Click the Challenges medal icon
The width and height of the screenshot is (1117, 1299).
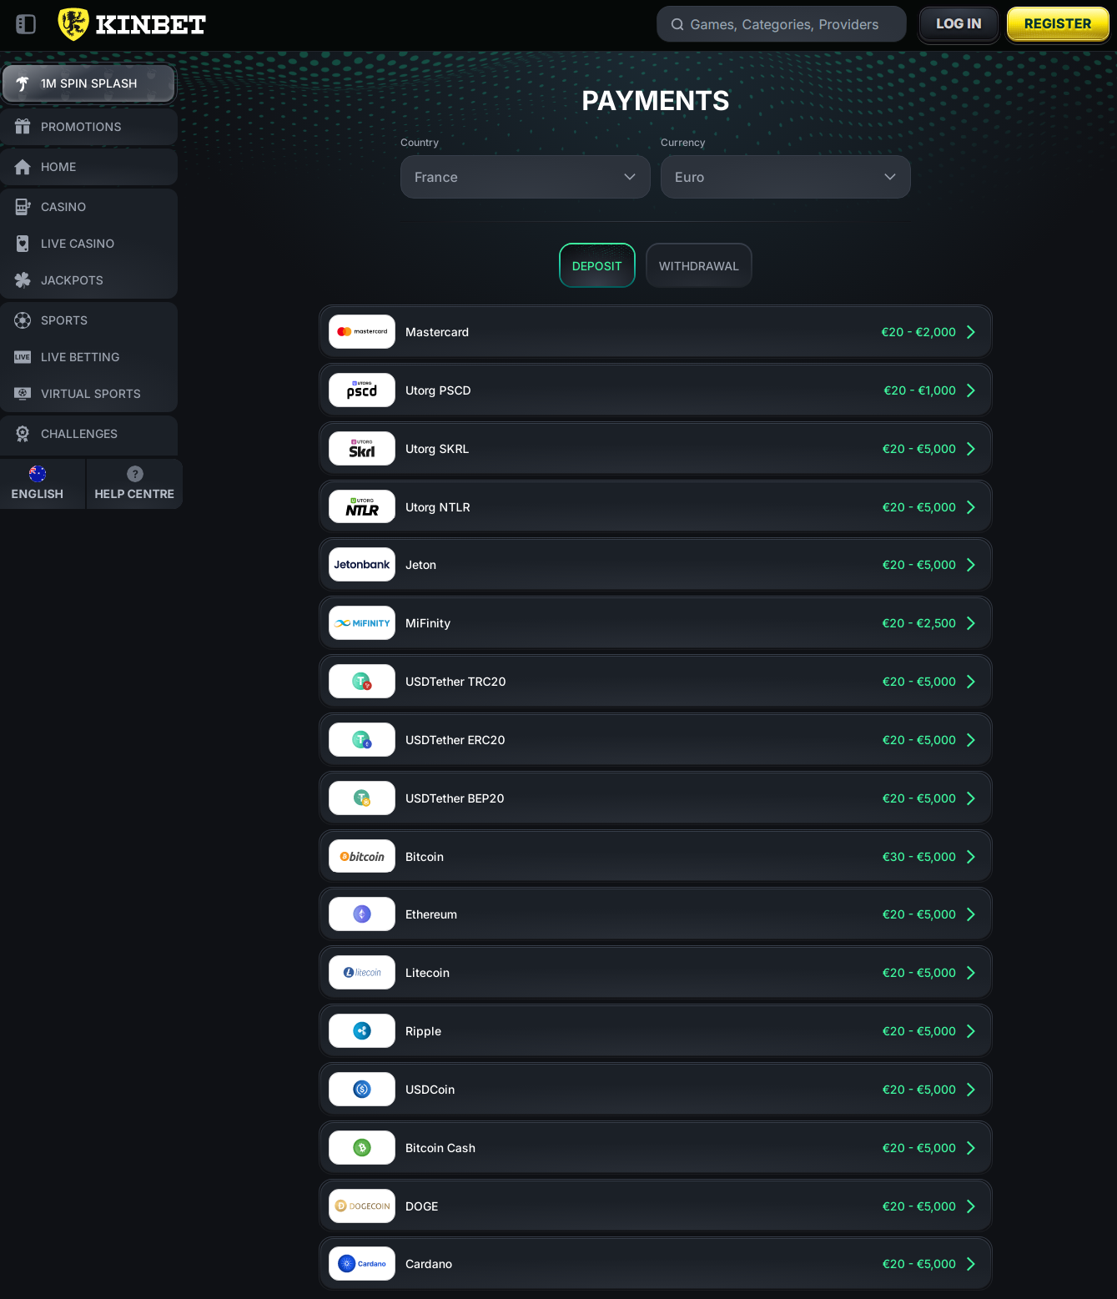point(23,434)
